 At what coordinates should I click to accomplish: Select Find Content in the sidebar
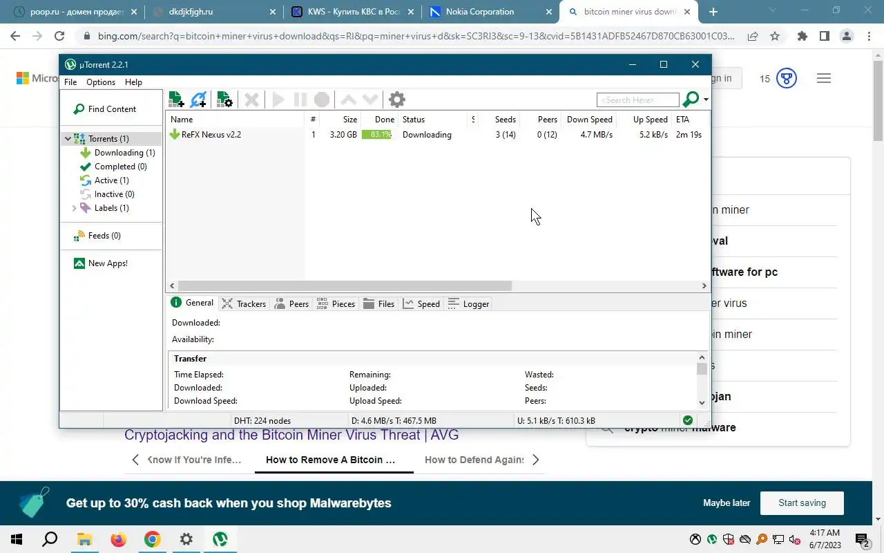[x=104, y=109]
